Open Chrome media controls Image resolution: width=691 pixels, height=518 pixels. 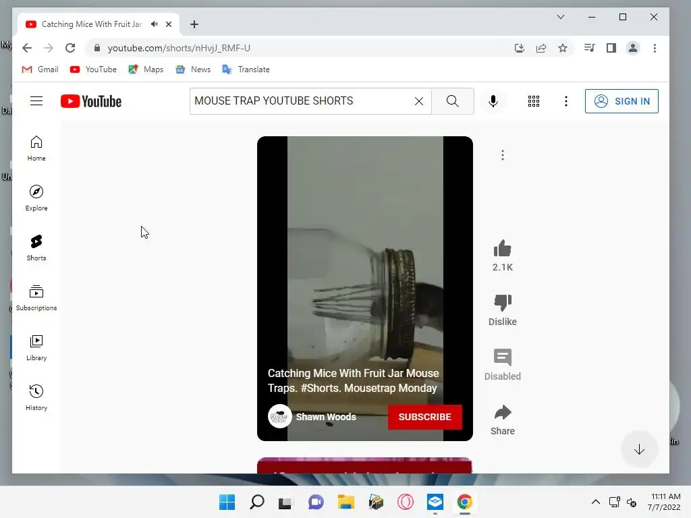(589, 48)
